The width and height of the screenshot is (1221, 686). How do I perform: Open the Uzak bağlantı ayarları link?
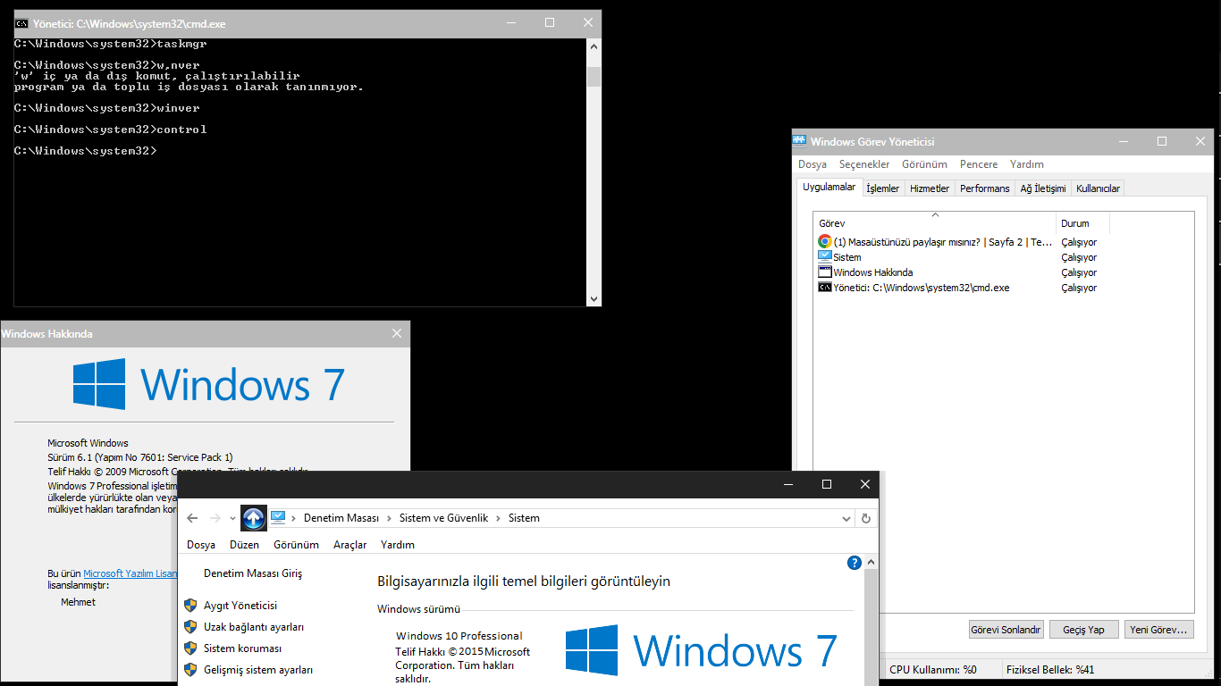[x=254, y=627]
